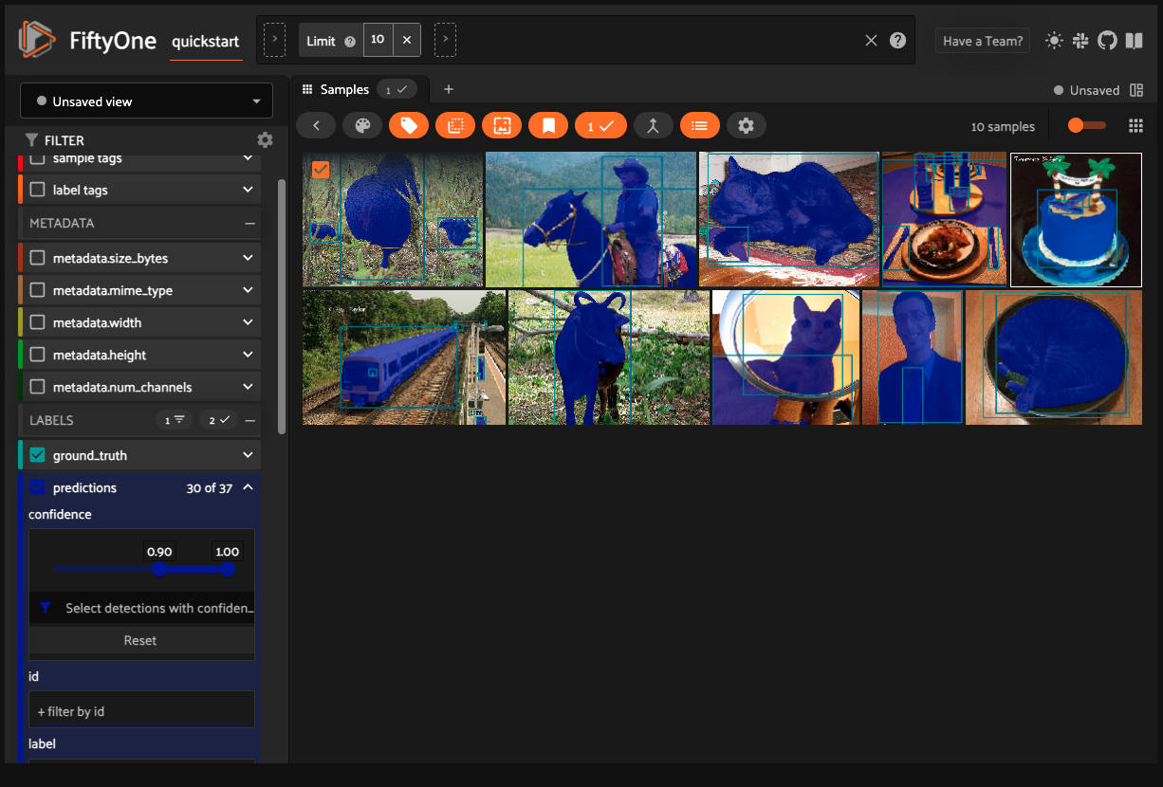Clear the view bar with X
This screenshot has width=1163, height=787.
pyautogui.click(x=871, y=41)
